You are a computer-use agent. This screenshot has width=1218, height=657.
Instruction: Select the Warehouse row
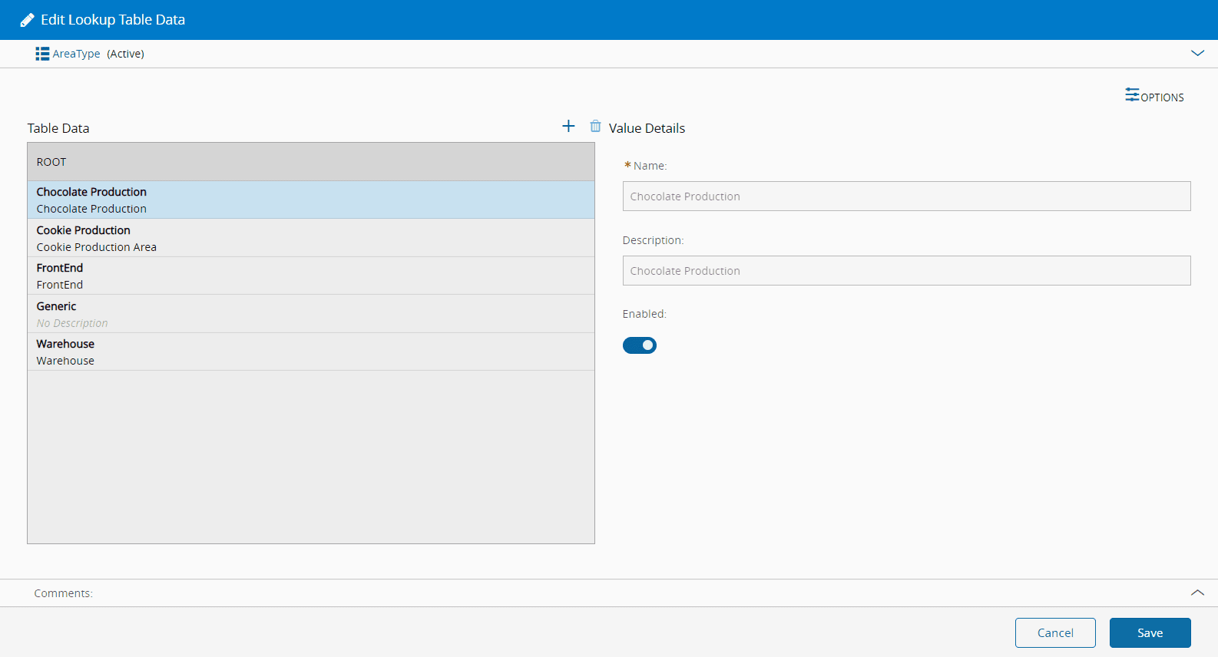point(310,352)
